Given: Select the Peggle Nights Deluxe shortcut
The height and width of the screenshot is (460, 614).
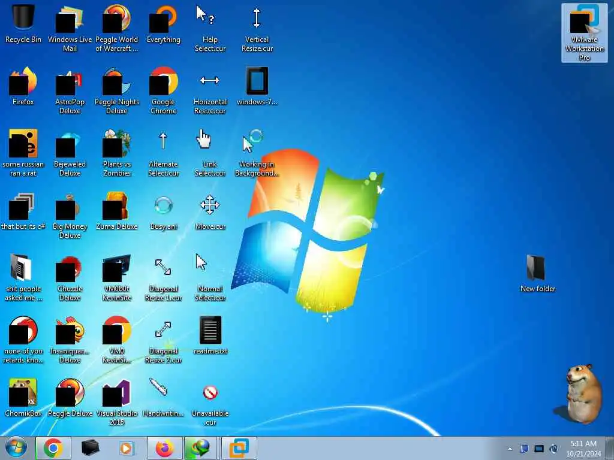Looking at the screenshot, I should coord(117,91).
